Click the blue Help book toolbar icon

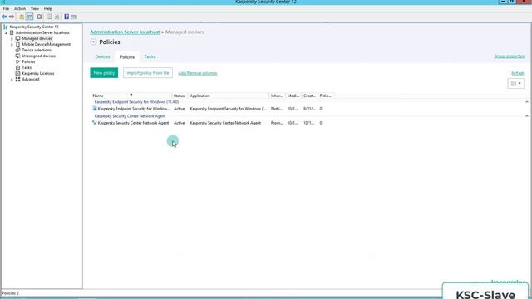click(x=66, y=17)
